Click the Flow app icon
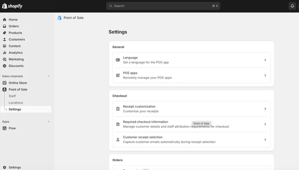This screenshot has height=170, width=299. point(4,128)
